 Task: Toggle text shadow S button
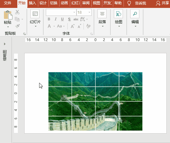pyautogui.click(x=69, y=19)
